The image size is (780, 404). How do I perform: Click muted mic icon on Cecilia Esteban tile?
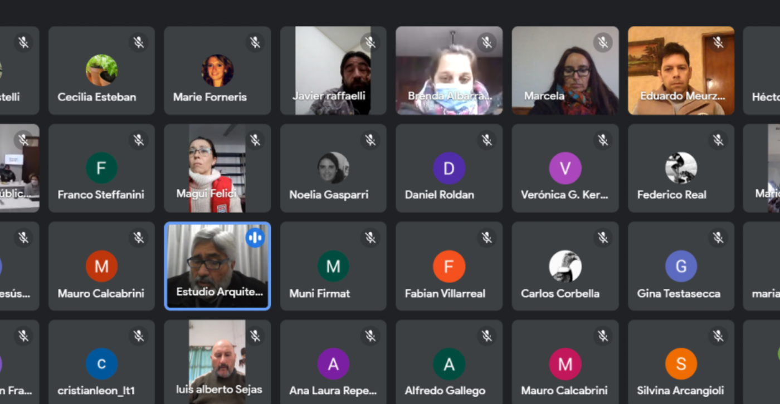coord(139,42)
